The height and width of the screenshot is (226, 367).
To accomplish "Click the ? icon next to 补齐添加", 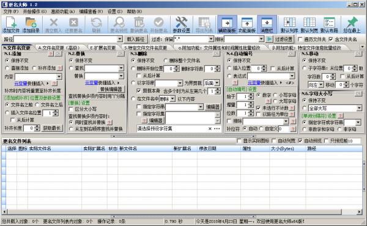I will point(60,68).
